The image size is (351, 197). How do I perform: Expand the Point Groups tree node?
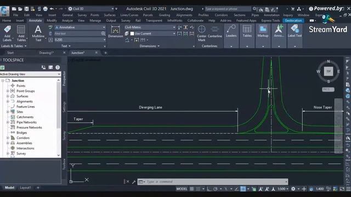pyautogui.click(x=8, y=91)
